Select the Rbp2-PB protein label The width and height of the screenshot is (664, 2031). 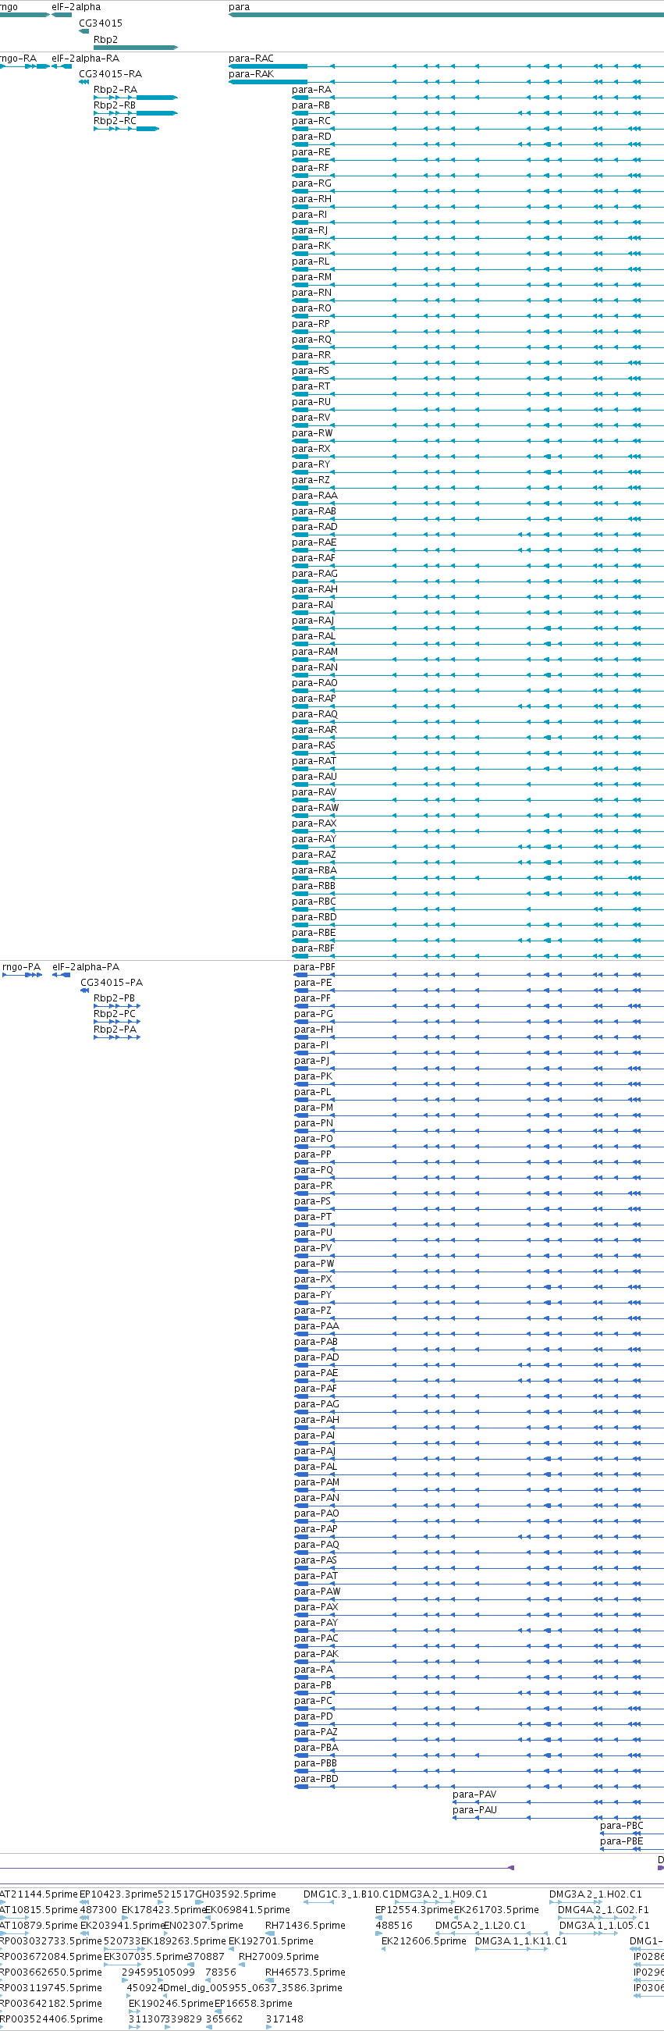pos(115,999)
